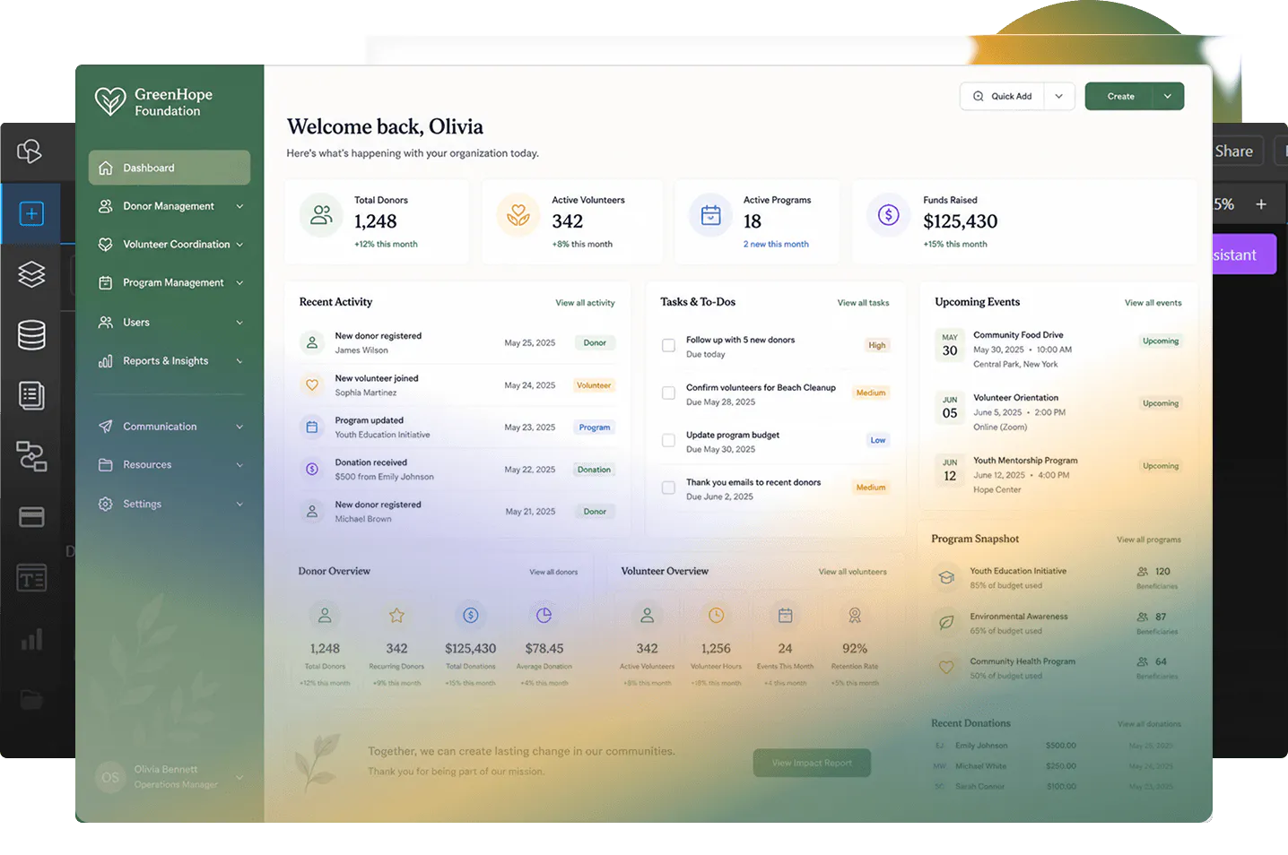The width and height of the screenshot is (1288, 855).
Task: Click the Create button
Action: pos(1119,96)
